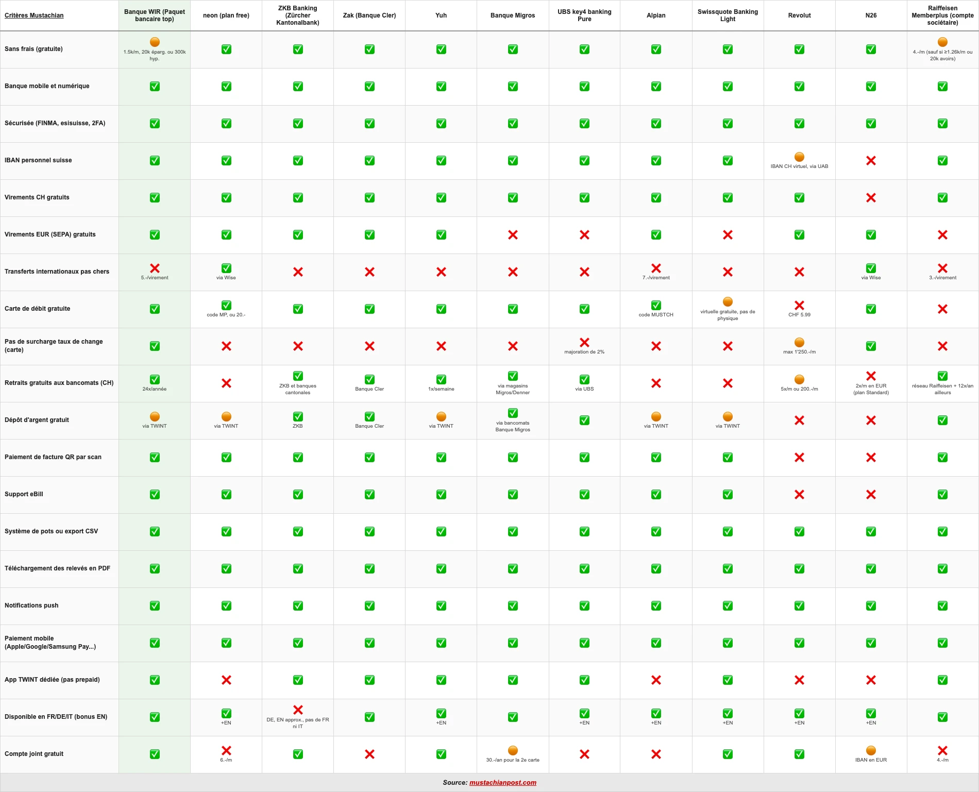Click the orange circle for Swissquote carte de débit
The height and width of the screenshot is (792, 979).
[x=728, y=302]
